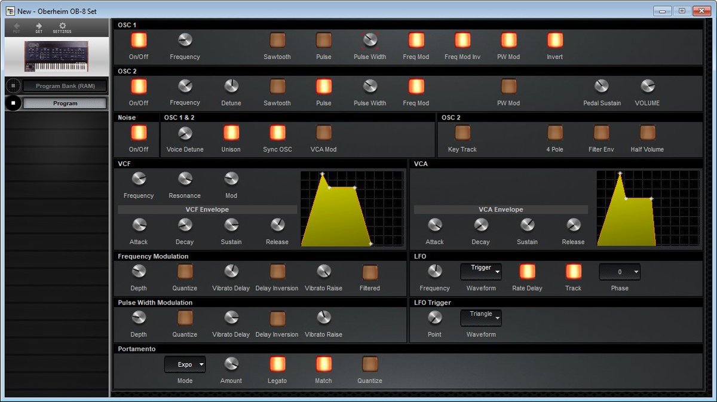Click the VCA Envelope Decay knob
717x402 pixels.
481,225
